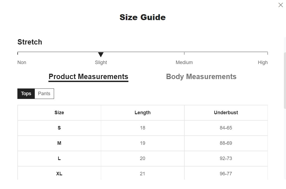
Task: Click the 84-65 underbust value
Action: pos(226,128)
